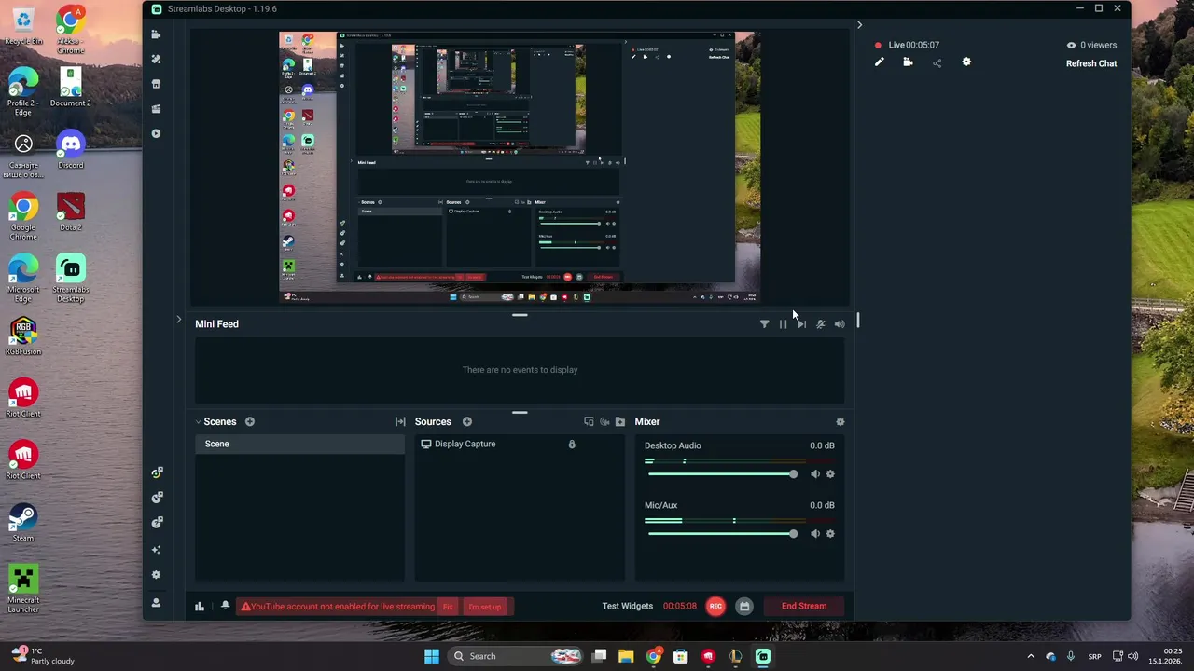Expand the Scenes collection dropdown chevron
Screen dimensions: 1194x671
pyautogui.click(x=198, y=422)
